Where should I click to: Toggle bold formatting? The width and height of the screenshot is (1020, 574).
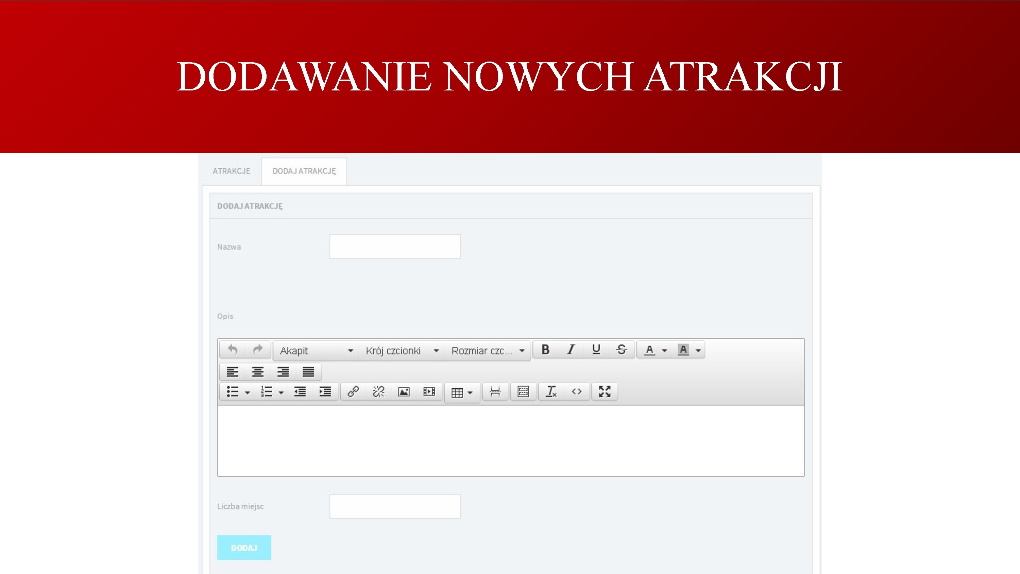pyautogui.click(x=545, y=349)
